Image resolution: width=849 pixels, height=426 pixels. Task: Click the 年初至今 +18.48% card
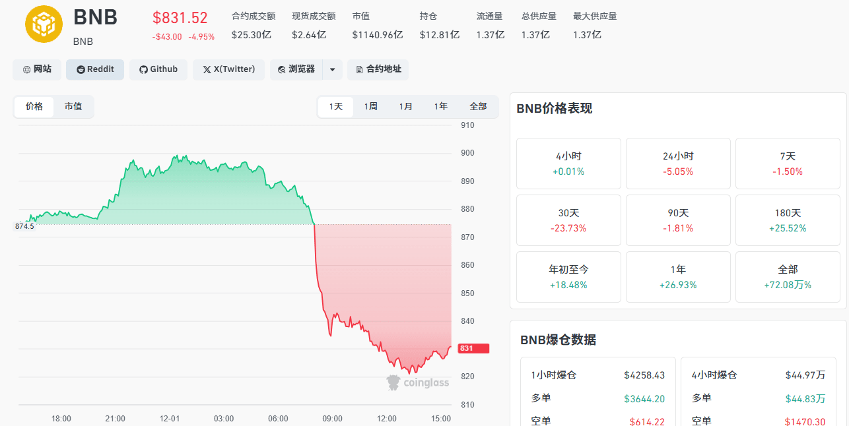(568, 277)
